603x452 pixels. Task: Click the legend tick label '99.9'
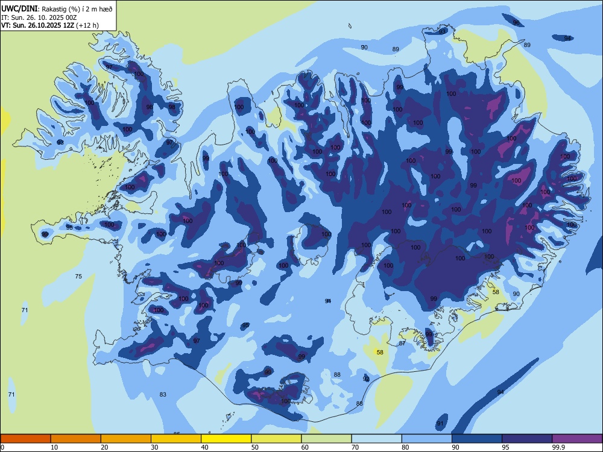tap(558, 447)
